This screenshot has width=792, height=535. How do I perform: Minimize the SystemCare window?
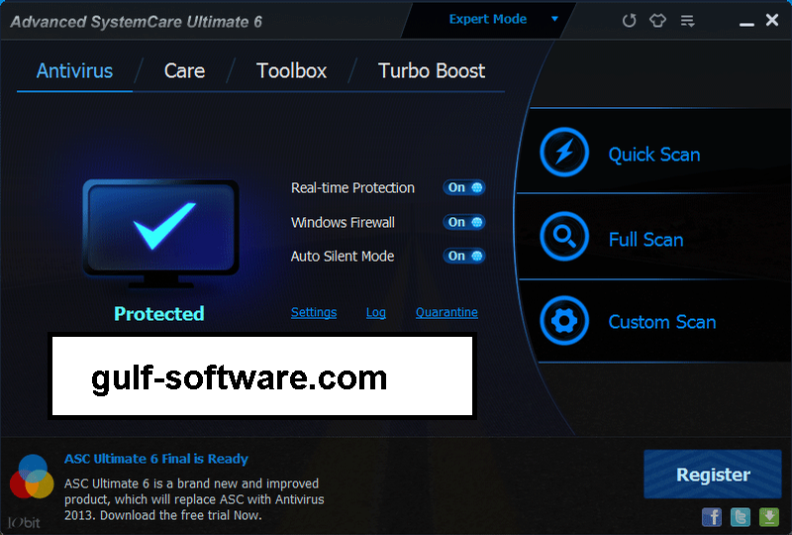tap(746, 23)
